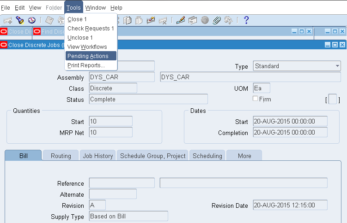This screenshot has width=347, height=223.
Task: Choose Unclose 1 from Tools menu
Action: click(91, 38)
